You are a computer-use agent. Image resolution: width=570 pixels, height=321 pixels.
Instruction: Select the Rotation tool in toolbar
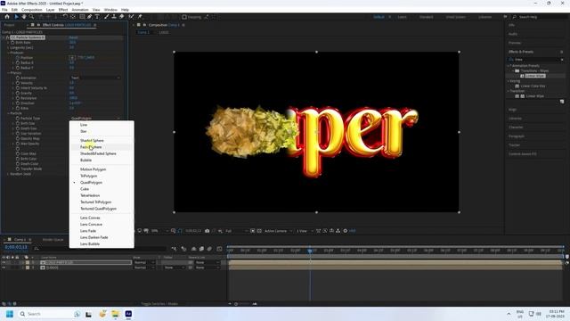(65, 17)
